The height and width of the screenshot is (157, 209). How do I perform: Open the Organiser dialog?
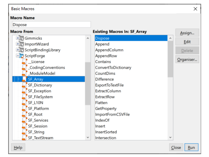point(187,60)
